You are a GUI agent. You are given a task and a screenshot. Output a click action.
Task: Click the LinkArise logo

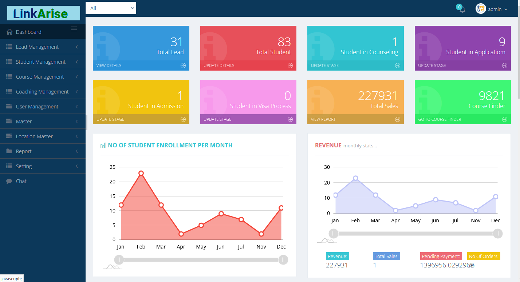coord(43,13)
